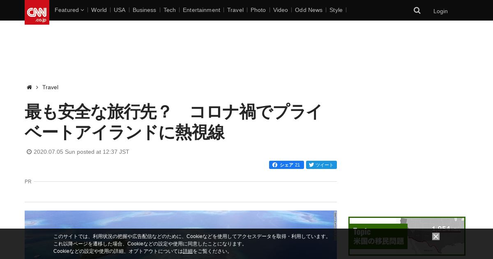Share article with Facebook シェア button
The width and height of the screenshot is (493, 259).
pos(286,165)
